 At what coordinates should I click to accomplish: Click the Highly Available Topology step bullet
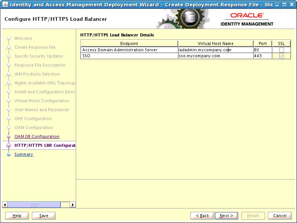pos(9,83)
